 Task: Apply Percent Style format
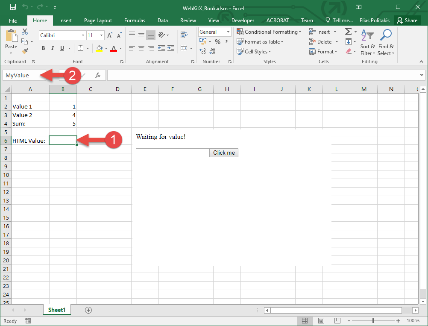point(217,42)
